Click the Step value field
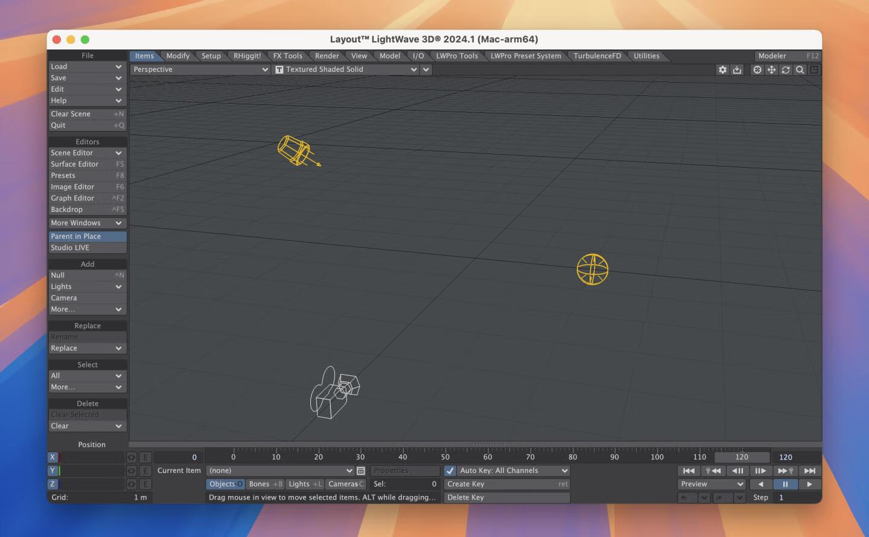The width and height of the screenshot is (869, 537). (x=798, y=498)
